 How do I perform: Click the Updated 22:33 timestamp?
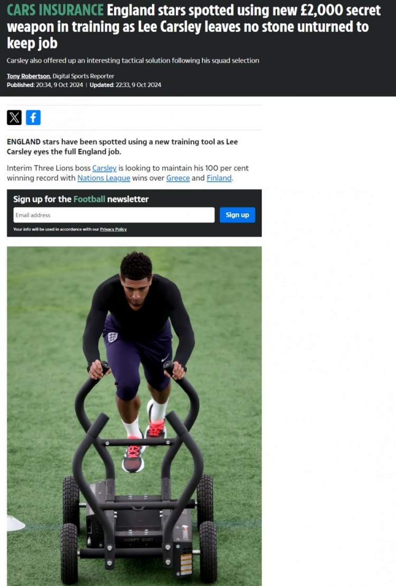click(x=125, y=85)
